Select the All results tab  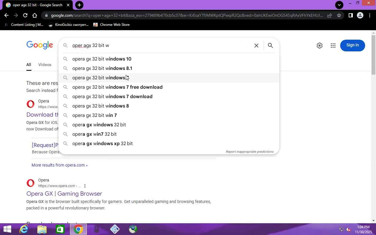(28, 65)
